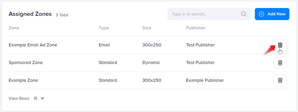Click Standard in Example Zone row
This screenshot has width=298, height=112.
pos(108,80)
